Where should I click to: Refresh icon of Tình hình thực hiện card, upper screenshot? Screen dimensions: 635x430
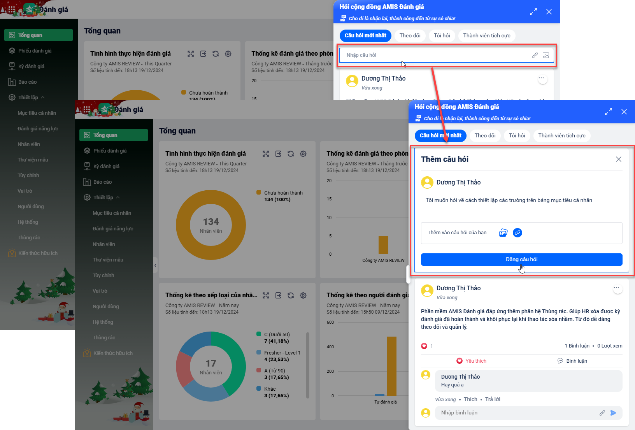pos(216,54)
